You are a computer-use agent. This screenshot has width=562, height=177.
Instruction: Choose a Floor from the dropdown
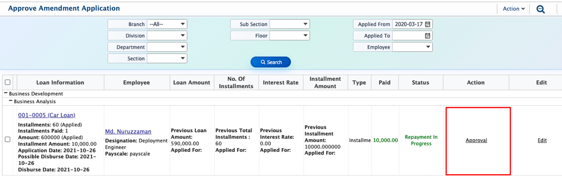290,35
